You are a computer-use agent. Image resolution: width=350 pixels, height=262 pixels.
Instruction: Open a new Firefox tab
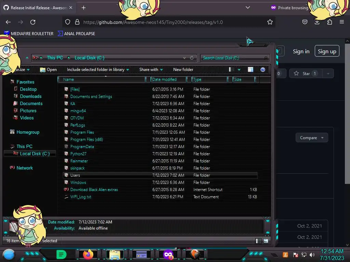click(83, 8)
